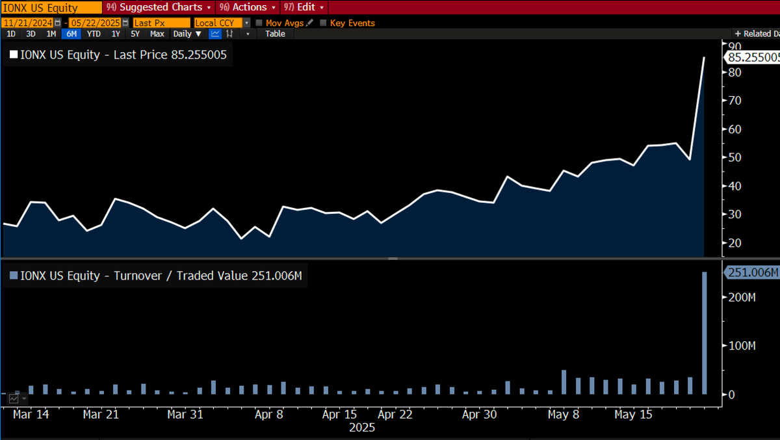780x440 pixels.
Task: Click the Mar 31 date label
Action: (x=185, y=415)
